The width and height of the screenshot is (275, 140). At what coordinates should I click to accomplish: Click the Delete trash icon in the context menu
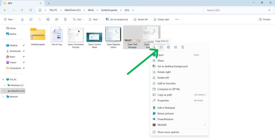183,47
